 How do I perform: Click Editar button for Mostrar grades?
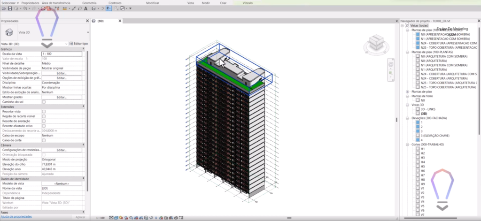tap(62, 97)
